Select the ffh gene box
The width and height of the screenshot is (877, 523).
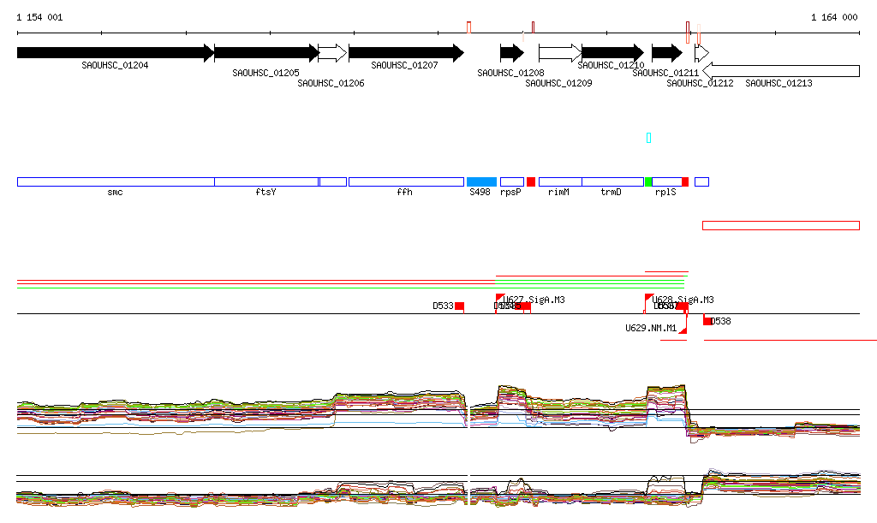click(x=406, y=181)
